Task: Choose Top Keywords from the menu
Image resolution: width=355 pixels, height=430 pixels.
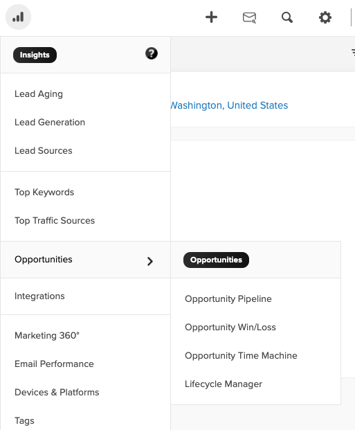Action: pos(44,192)
